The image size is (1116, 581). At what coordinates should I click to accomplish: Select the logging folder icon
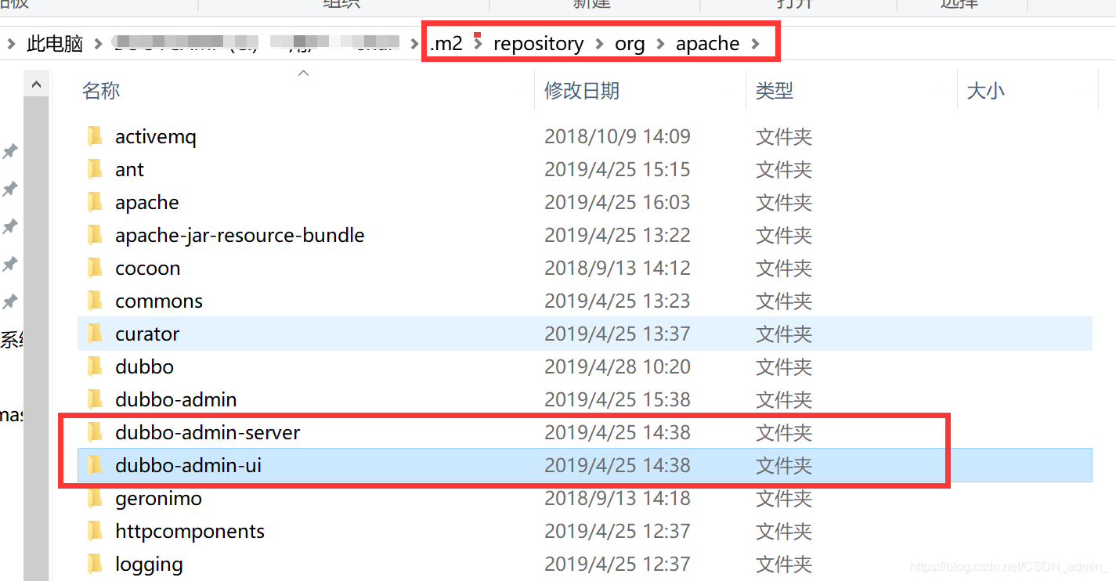click(x=95, y=565)
